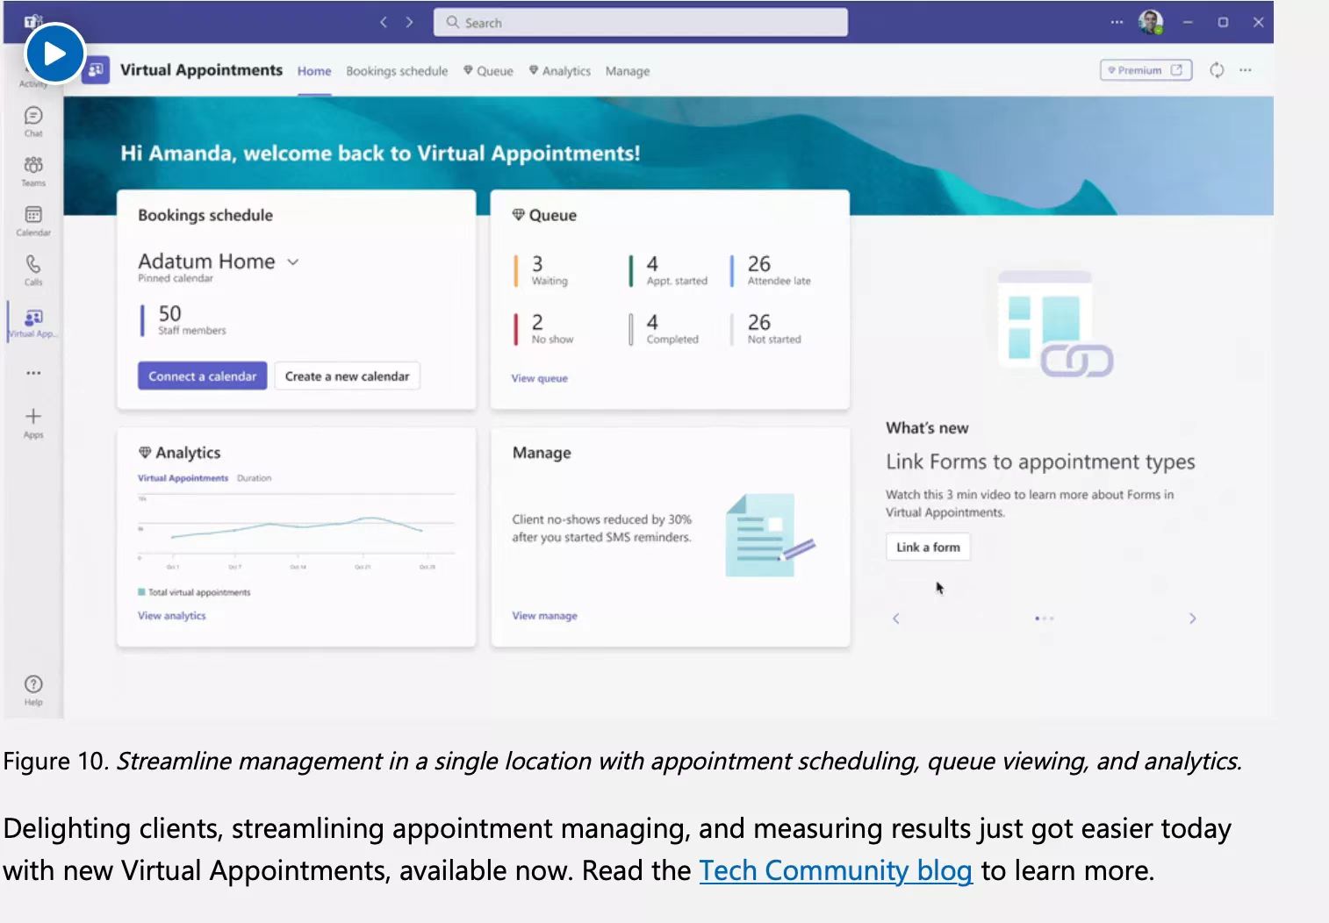Open Help in the sidebar
This screenshot has width=1329, height=923.
(x=33, y=690)
